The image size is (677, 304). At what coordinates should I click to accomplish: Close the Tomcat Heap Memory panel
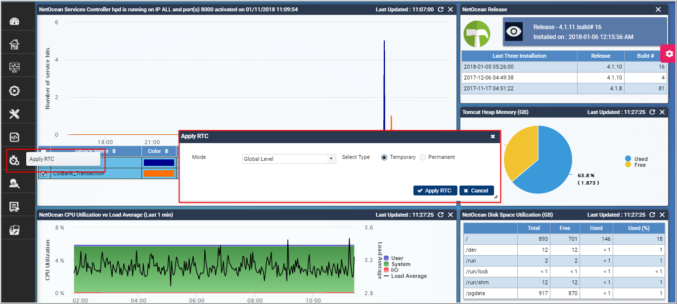pyautogui.click(x=662, y=112)
